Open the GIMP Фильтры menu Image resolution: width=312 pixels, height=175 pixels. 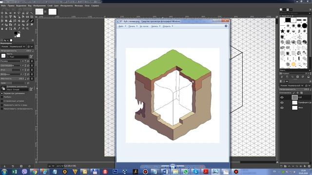coord(79,6)
